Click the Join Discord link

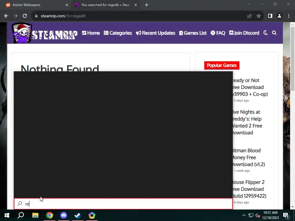click(244, 33)
